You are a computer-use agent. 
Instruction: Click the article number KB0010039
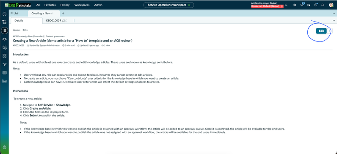tap(19, 46)
